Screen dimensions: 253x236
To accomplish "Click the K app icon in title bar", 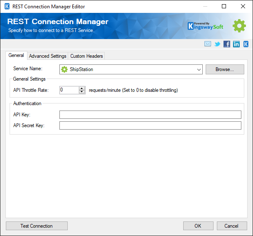I will tap(7, 7).
